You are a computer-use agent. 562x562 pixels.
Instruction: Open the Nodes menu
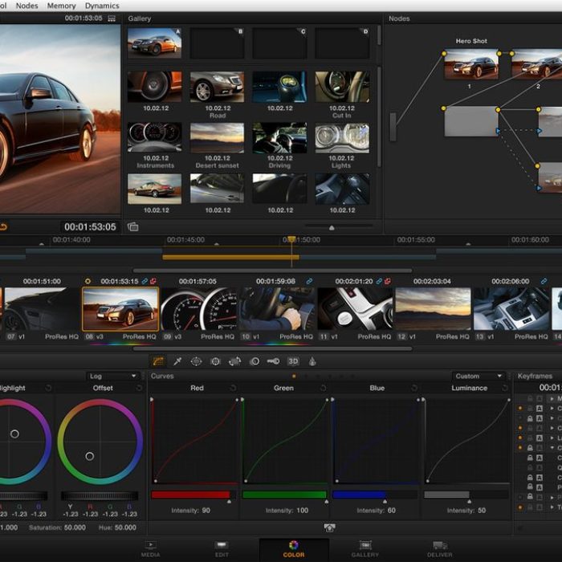26,6
